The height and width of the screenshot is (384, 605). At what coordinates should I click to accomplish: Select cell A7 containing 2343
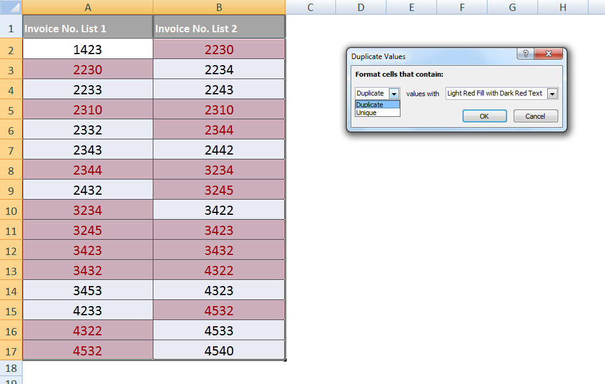[x=88, y=149]
